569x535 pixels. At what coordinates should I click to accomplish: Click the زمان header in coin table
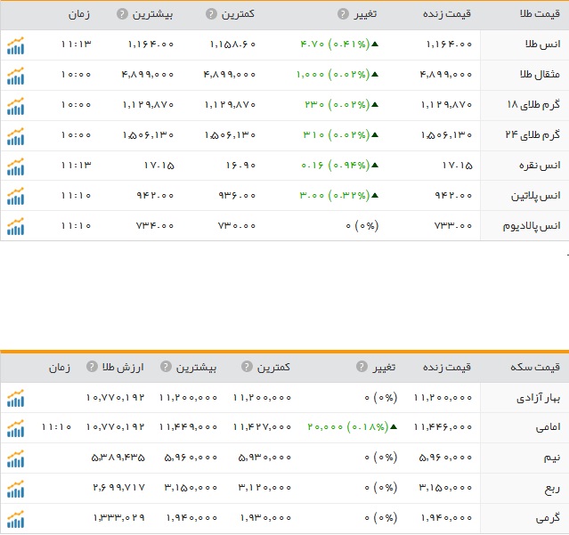[x=59, y=367]
